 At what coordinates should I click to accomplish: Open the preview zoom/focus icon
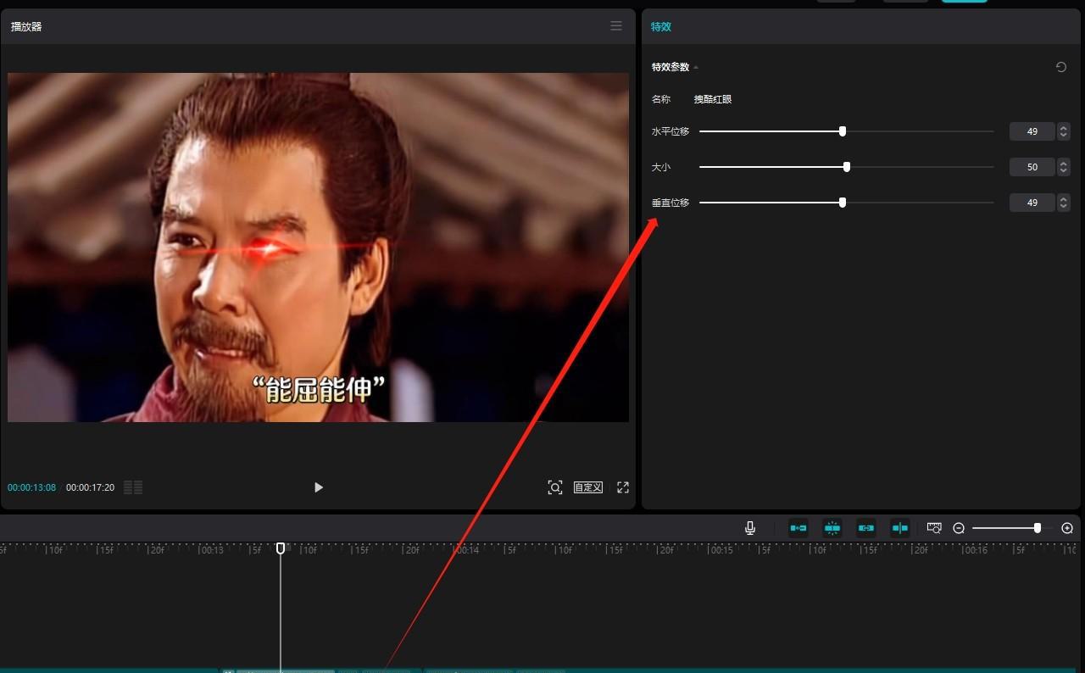tap(555, 487)
